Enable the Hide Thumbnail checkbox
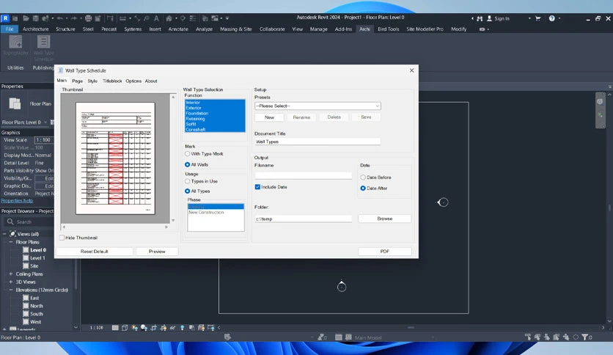The width and height of the screenshot is (613, 355). (62, 238)
